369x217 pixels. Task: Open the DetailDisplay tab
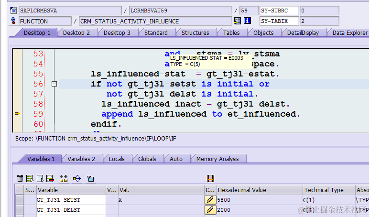pyautogui.click(x=303, y=33)
